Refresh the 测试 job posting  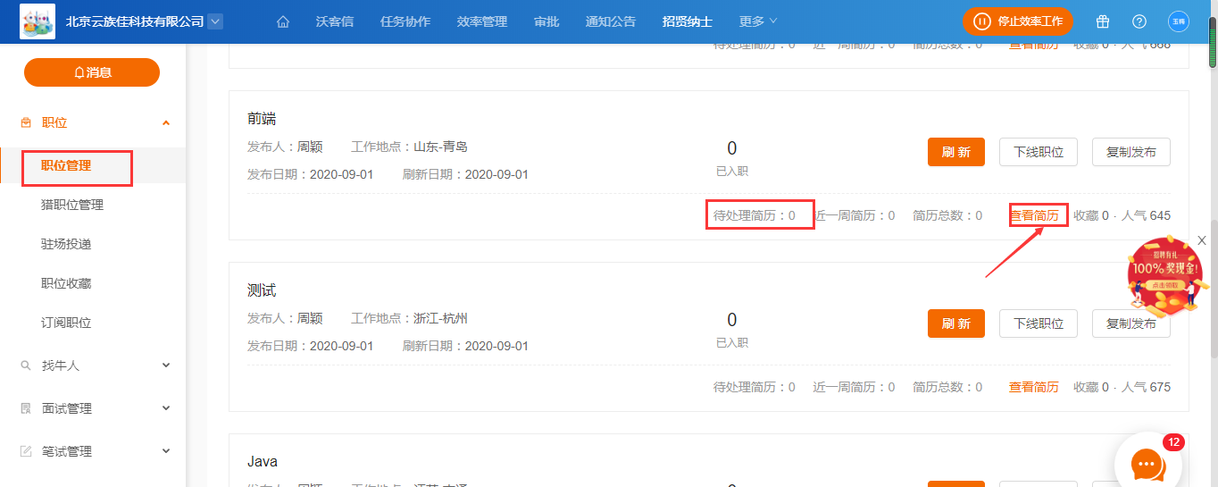click(x=956, y=323)
